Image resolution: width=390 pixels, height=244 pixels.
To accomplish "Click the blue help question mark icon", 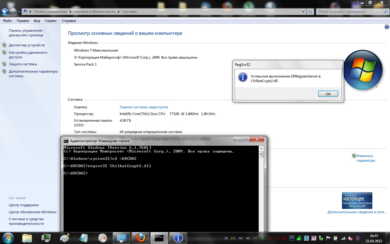I will (x=387, y=27).
